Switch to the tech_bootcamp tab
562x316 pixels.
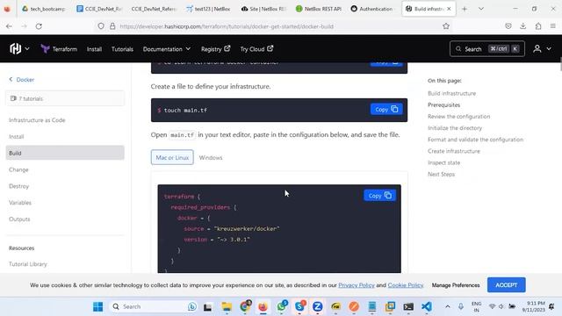(x=44, y=9)
